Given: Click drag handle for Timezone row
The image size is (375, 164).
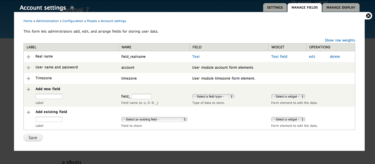Looking at the screenshot, I should click(x=28, y=79).
